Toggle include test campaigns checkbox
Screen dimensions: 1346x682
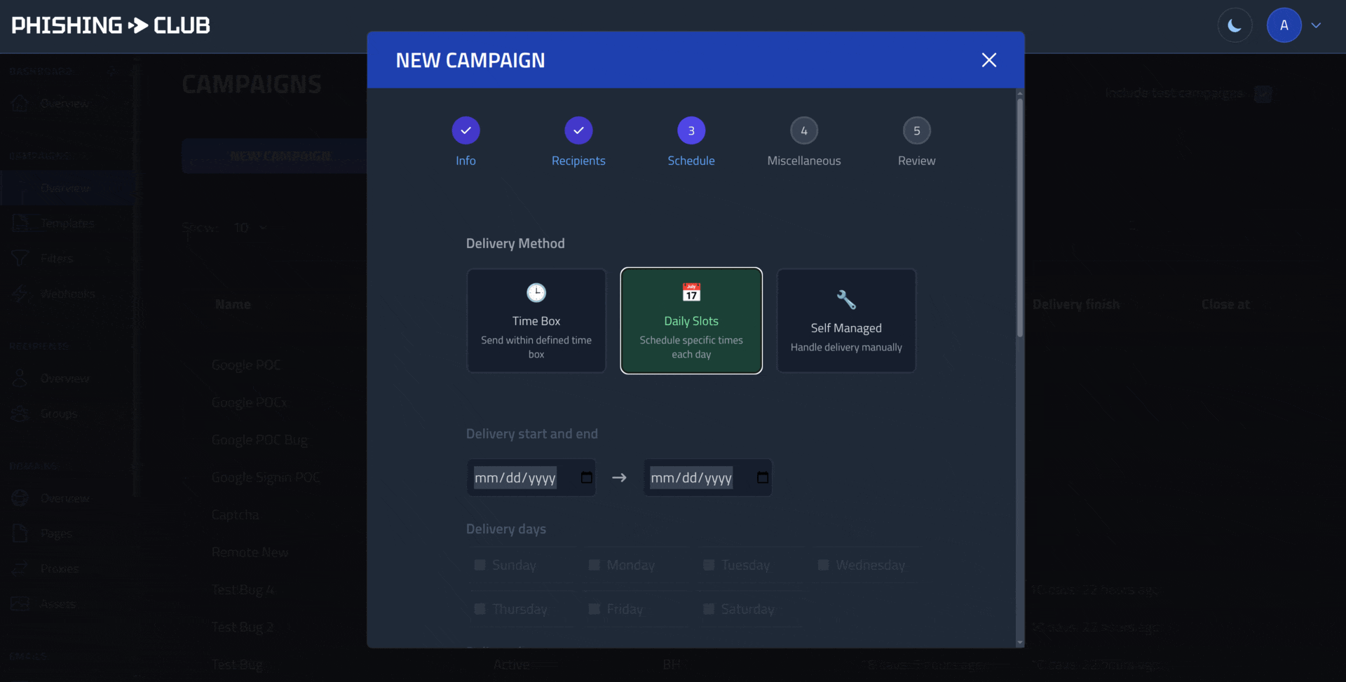[x=1263, y=94]
